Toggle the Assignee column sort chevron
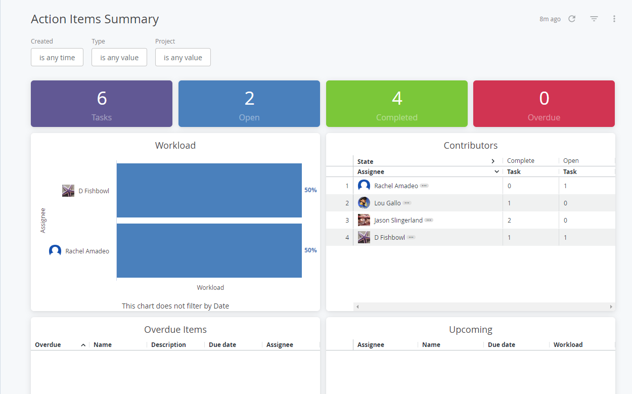This screenshot has height=394, width=632. [x=496, y=172]
